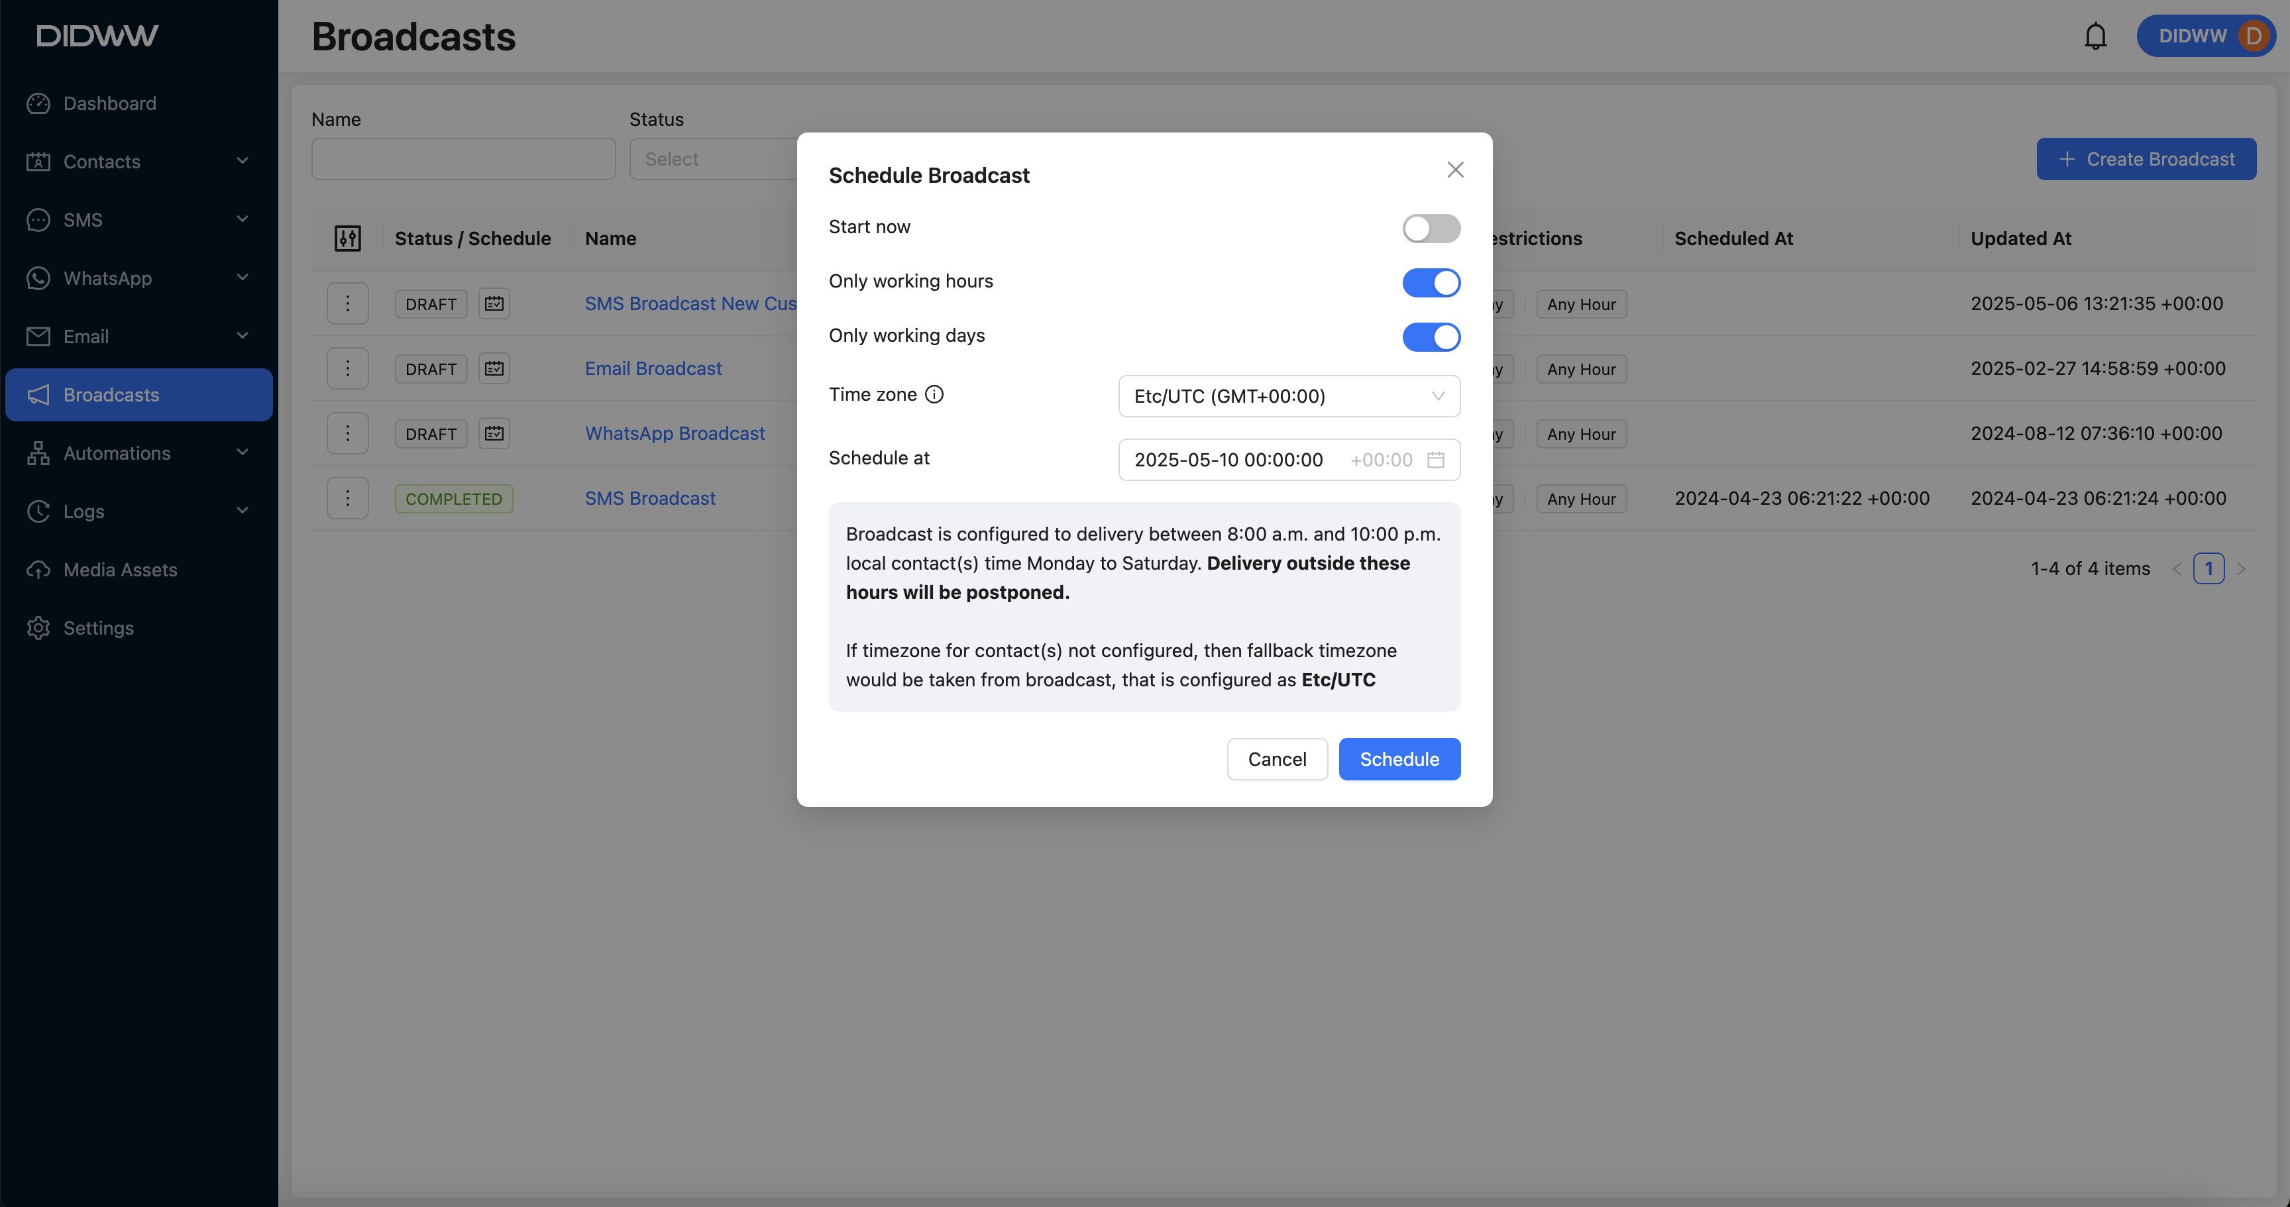Turn off Only working days switch
This screenshot has width=2290, height=1207.
point(1431,337)
